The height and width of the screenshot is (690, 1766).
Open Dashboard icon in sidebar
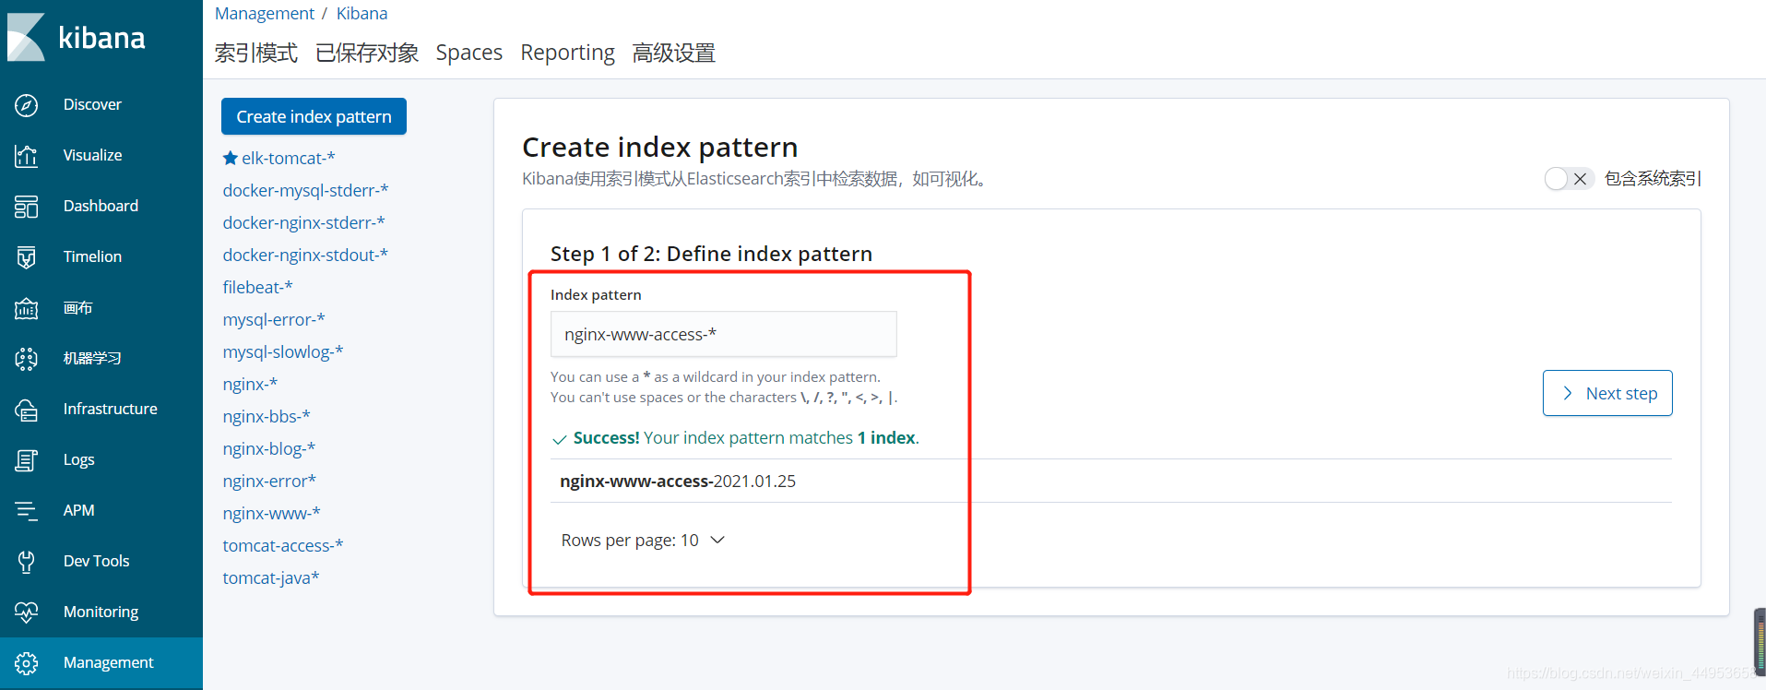point(27,207)
